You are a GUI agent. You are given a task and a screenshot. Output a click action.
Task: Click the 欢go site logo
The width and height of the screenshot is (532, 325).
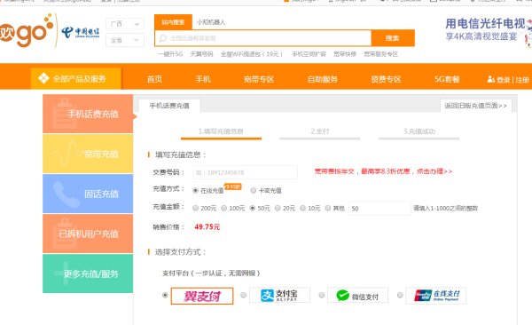27,30
